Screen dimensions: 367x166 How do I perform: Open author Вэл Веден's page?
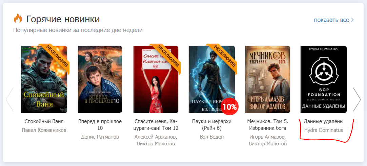(x=212, y=137)
